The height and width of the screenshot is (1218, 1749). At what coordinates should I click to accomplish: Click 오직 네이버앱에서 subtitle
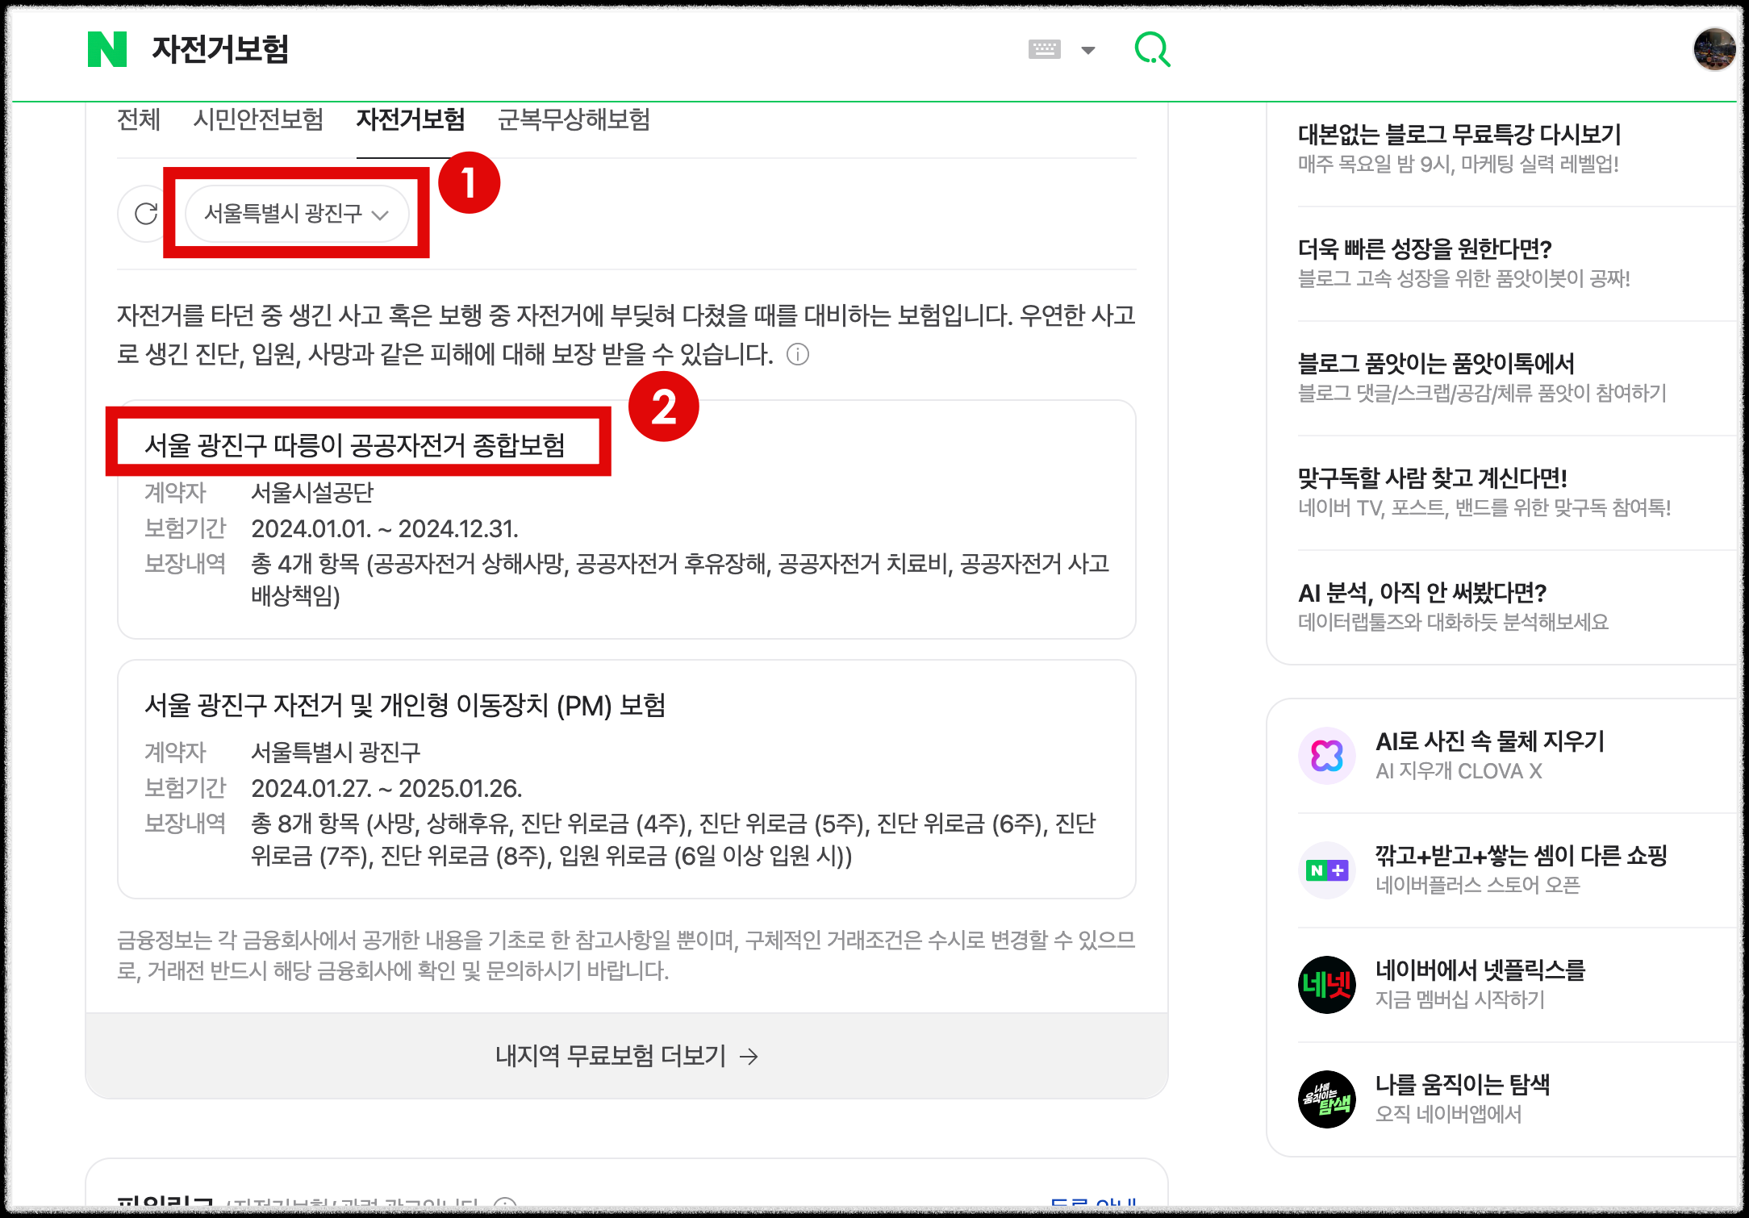pos(1448,1114)
